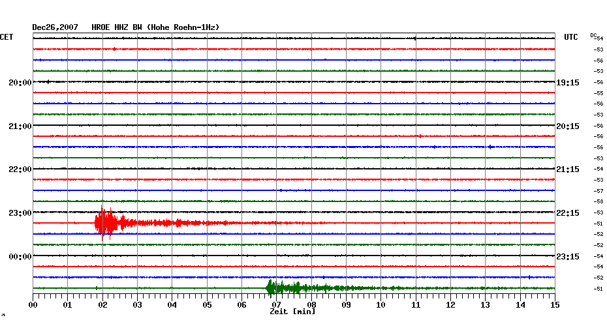
Task: Click the 22:15 UTC time label
Action: click(x=568, y=213)
